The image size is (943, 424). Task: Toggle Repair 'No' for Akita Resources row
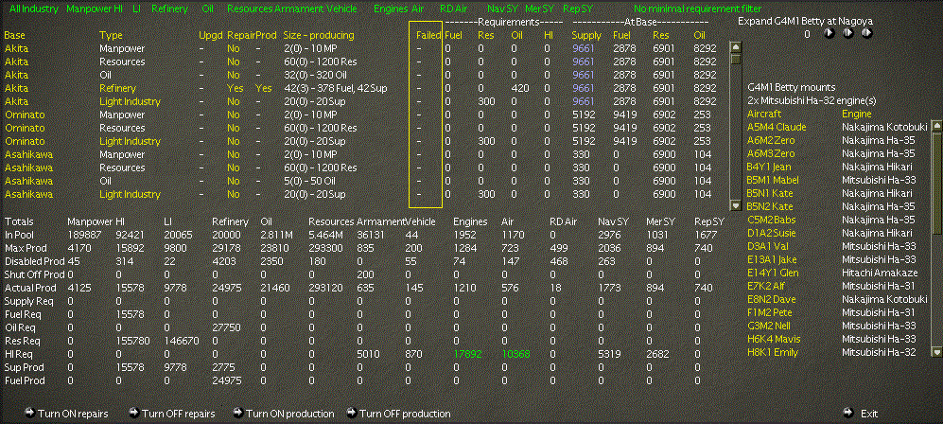pyautogui.click(x=234, y=62)
